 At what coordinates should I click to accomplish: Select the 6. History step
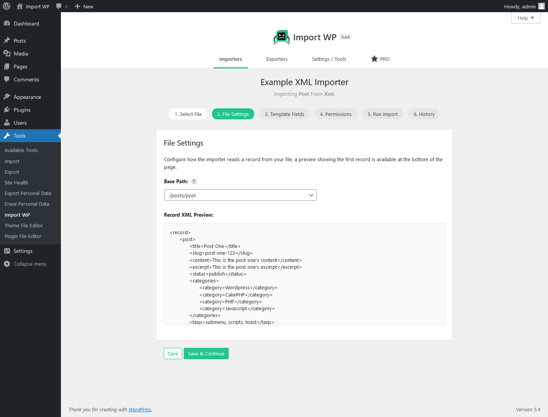[x=424, y=114]
